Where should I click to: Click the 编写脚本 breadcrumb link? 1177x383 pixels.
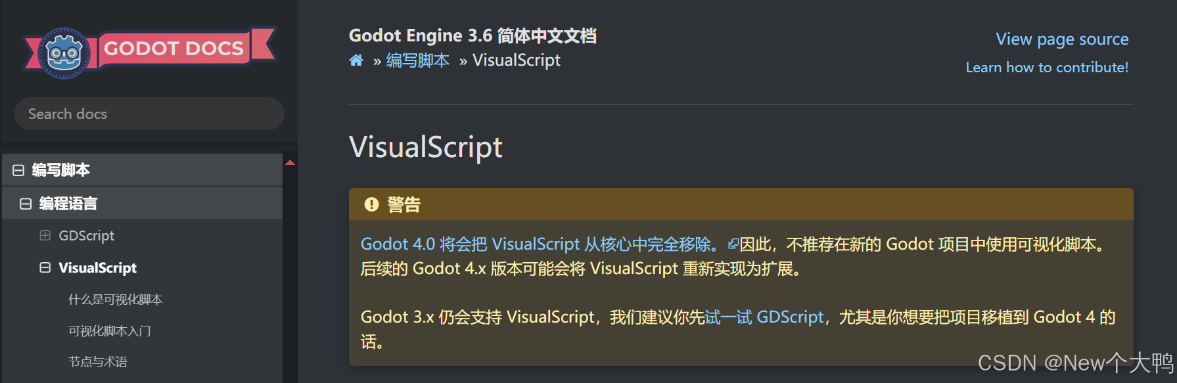418,60
